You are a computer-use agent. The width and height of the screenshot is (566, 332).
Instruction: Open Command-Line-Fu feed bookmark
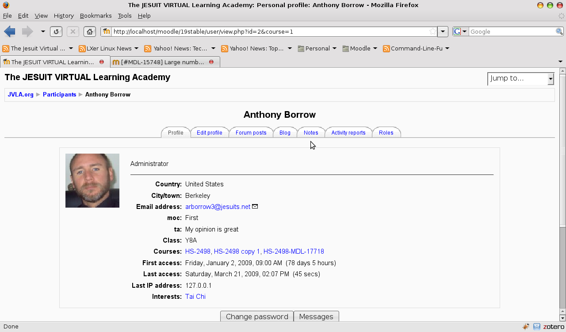[x=416, y=48]
